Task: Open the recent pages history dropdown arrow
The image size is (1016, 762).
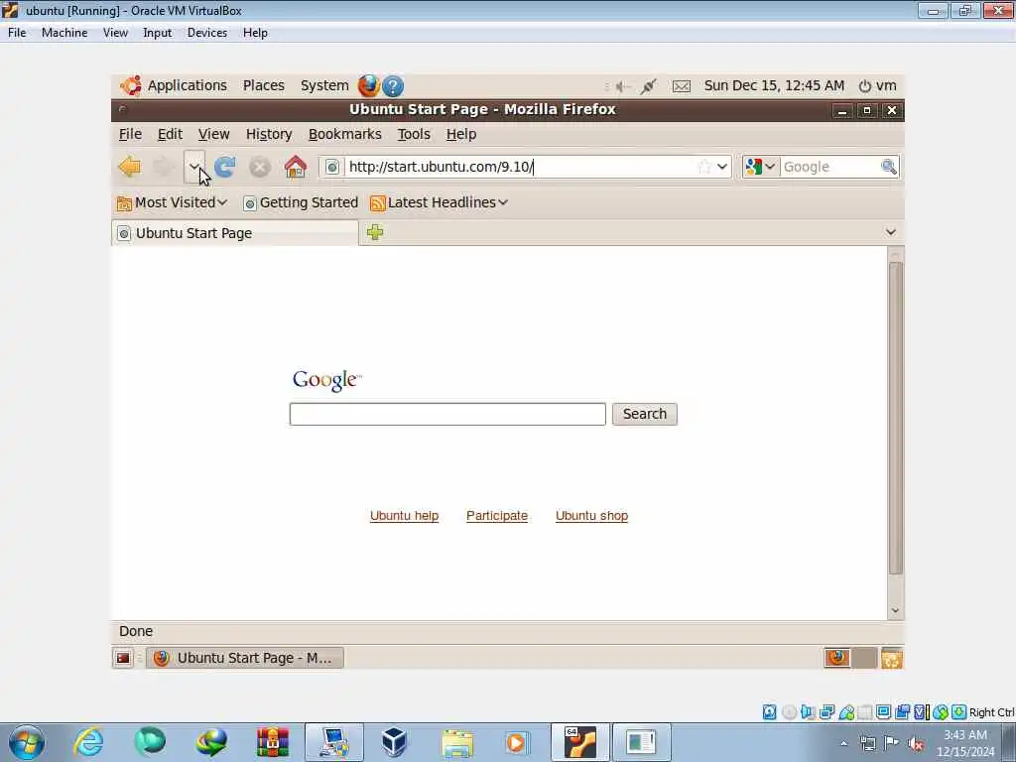Action: click(x=193, y=167)
